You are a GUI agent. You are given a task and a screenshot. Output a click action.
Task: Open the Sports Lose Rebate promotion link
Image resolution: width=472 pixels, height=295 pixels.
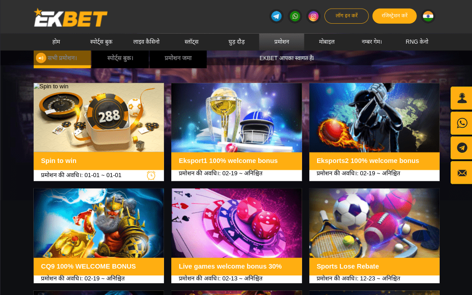348,266
